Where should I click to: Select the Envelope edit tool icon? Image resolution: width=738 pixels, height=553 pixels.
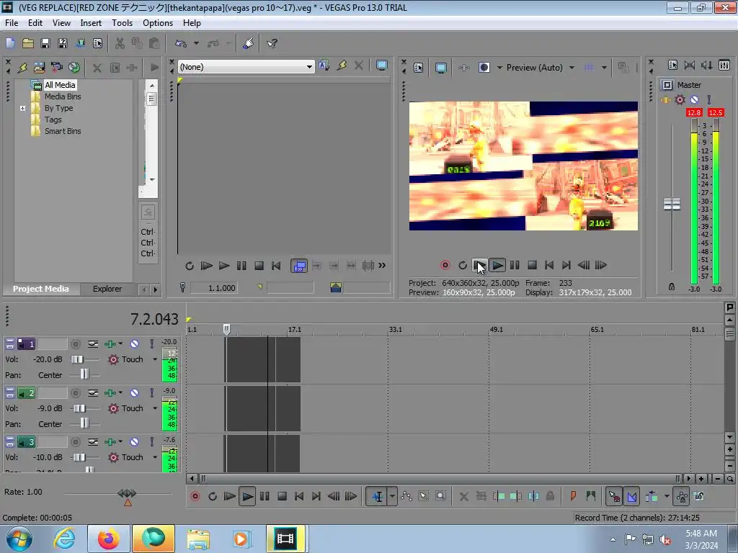tap(406, 496)
